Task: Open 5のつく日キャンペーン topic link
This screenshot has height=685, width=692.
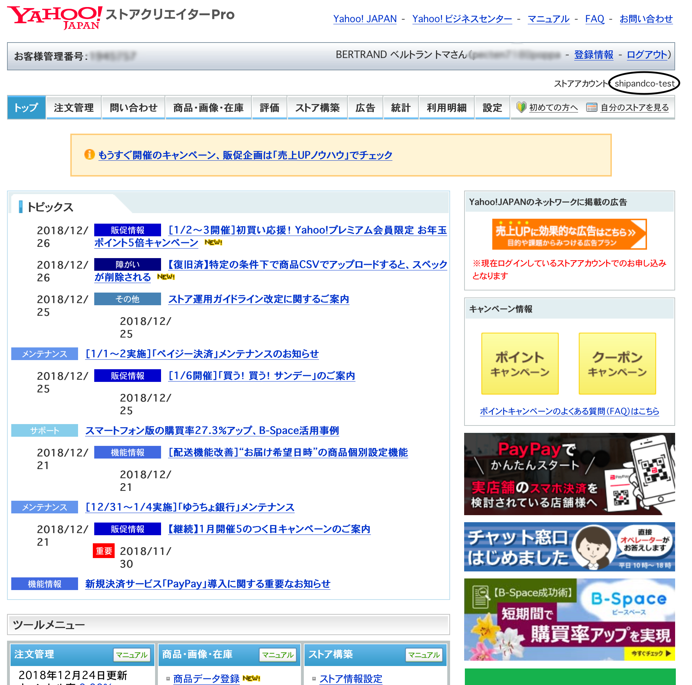Action: pos(269,529)
